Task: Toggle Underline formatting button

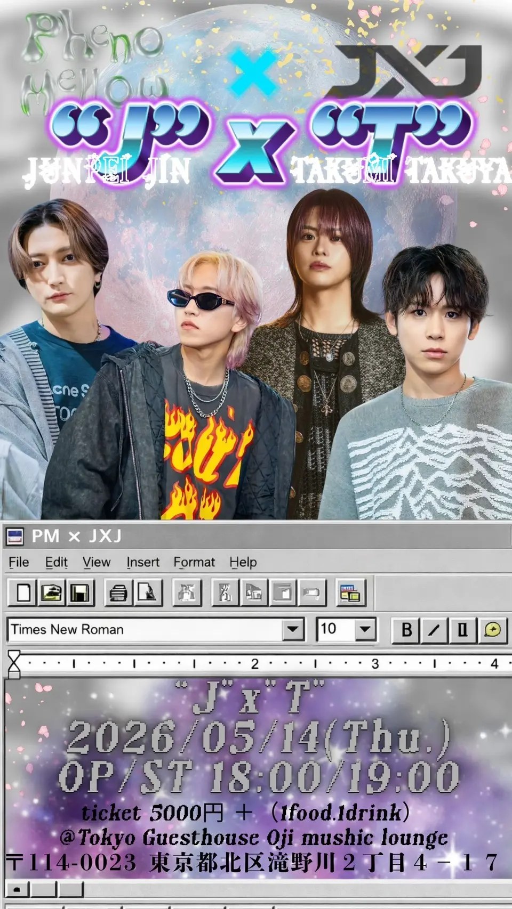Action: pos(463,630)
